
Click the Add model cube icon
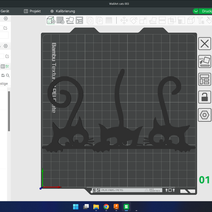[x=51, y=20]
